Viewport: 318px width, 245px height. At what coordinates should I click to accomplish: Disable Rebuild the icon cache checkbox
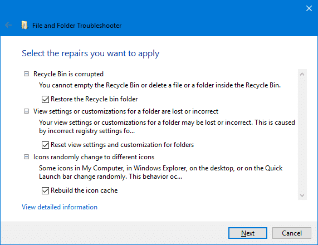pyautogui.click(x=45, y=190)
